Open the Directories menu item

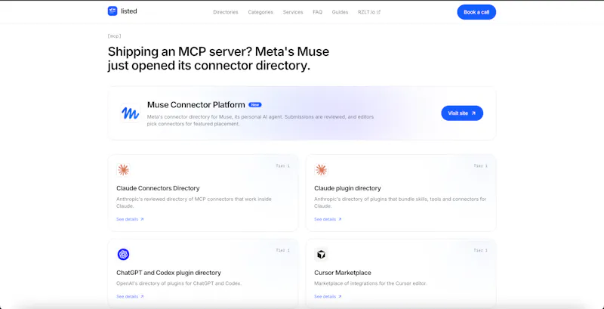tap(226, 12)
